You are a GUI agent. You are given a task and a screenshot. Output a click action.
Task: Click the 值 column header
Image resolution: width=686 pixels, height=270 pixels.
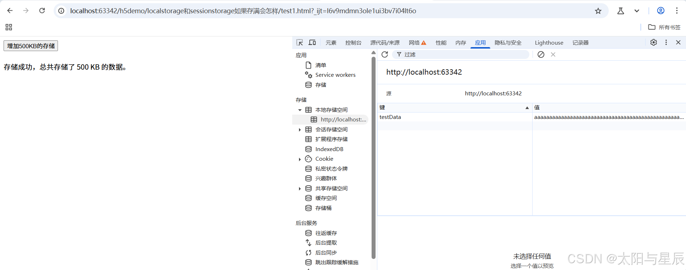609,107
